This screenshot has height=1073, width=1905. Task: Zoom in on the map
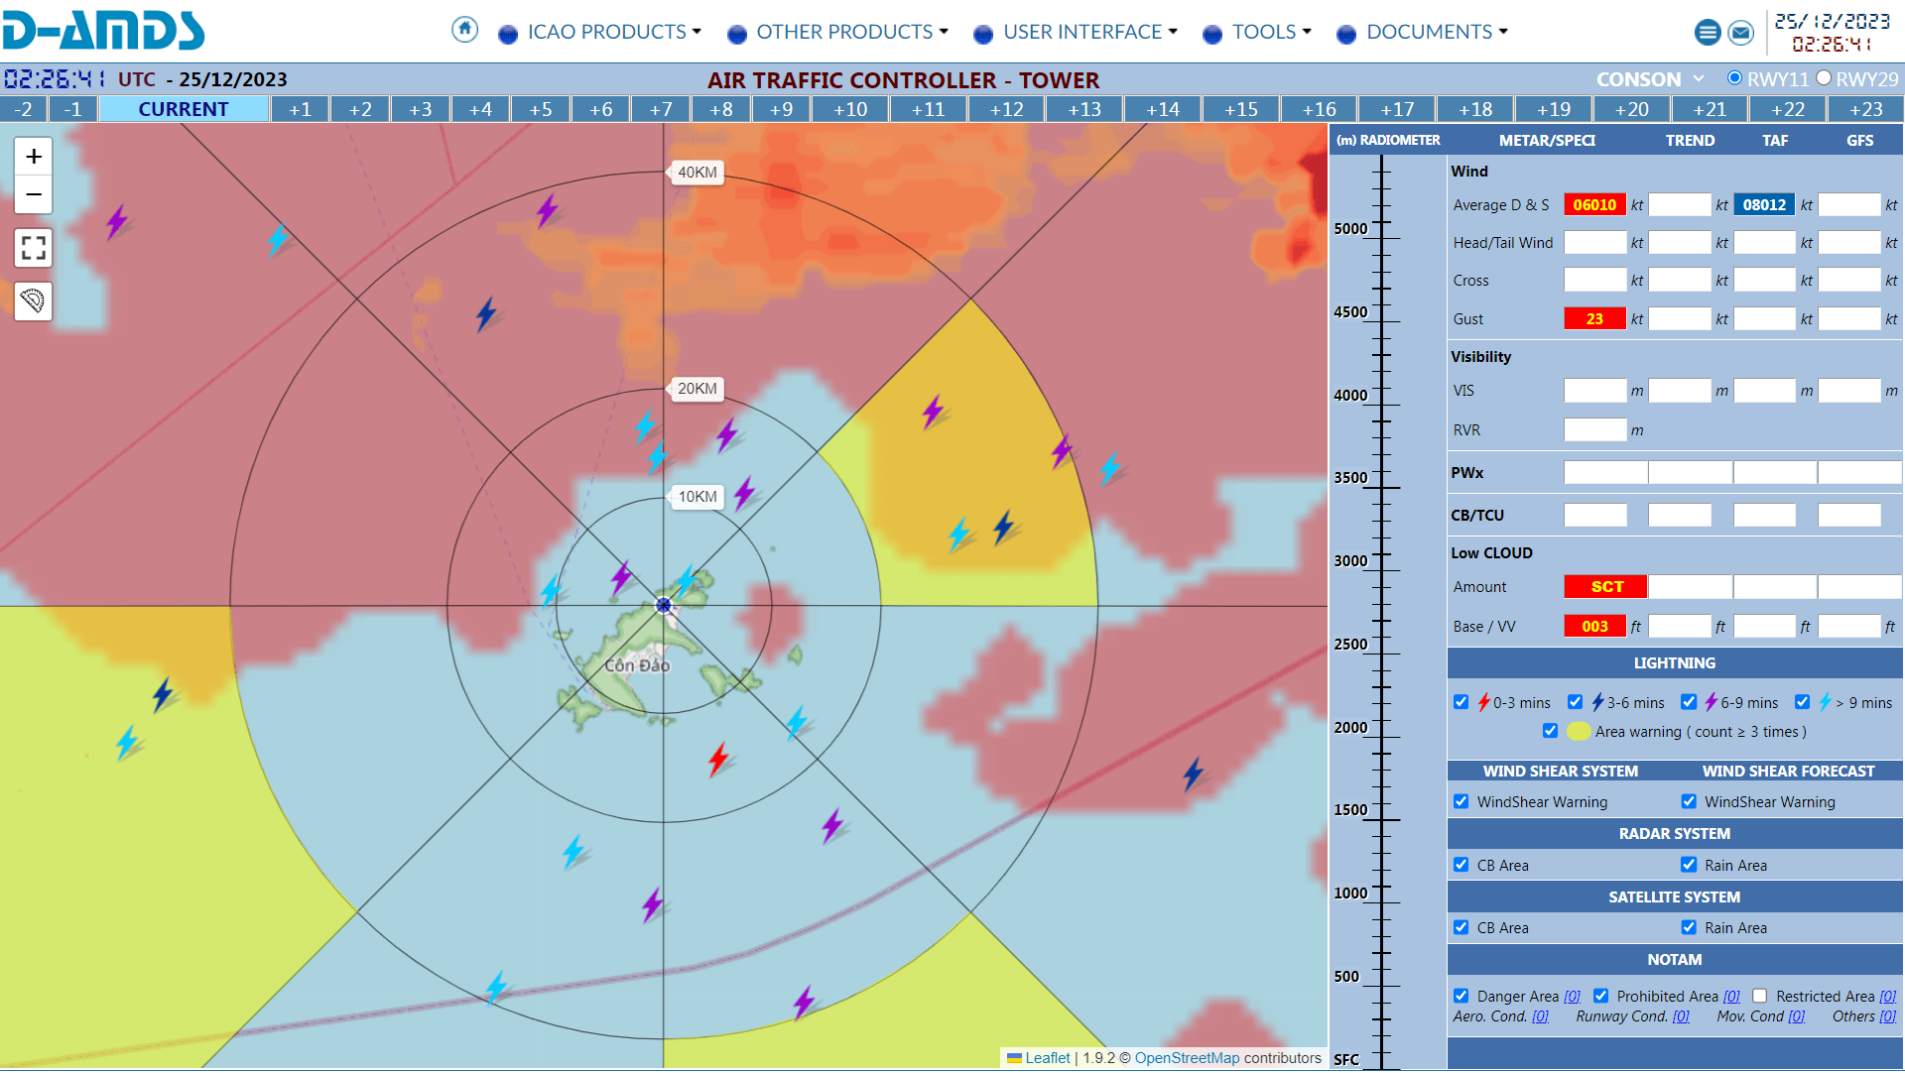34,157
